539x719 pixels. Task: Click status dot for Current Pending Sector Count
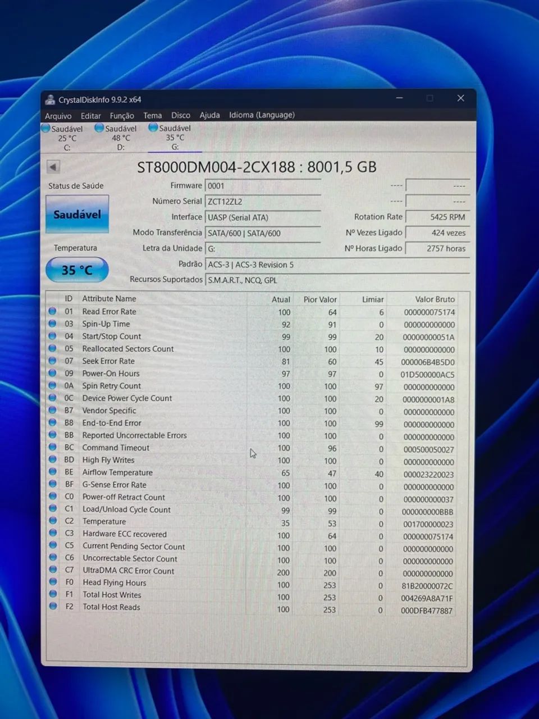point(53,546)
